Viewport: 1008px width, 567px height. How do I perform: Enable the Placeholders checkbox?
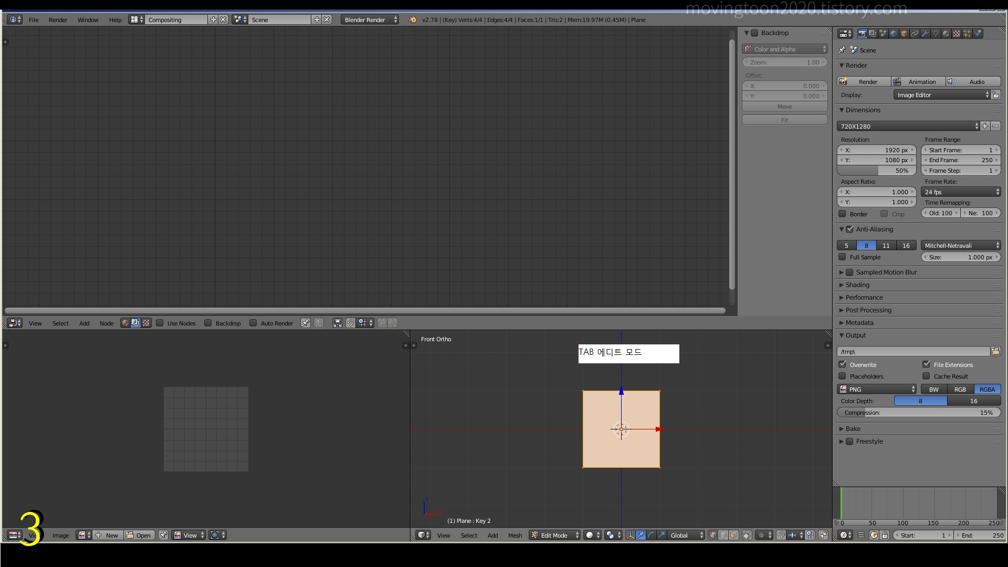click(x=842, y=376)
